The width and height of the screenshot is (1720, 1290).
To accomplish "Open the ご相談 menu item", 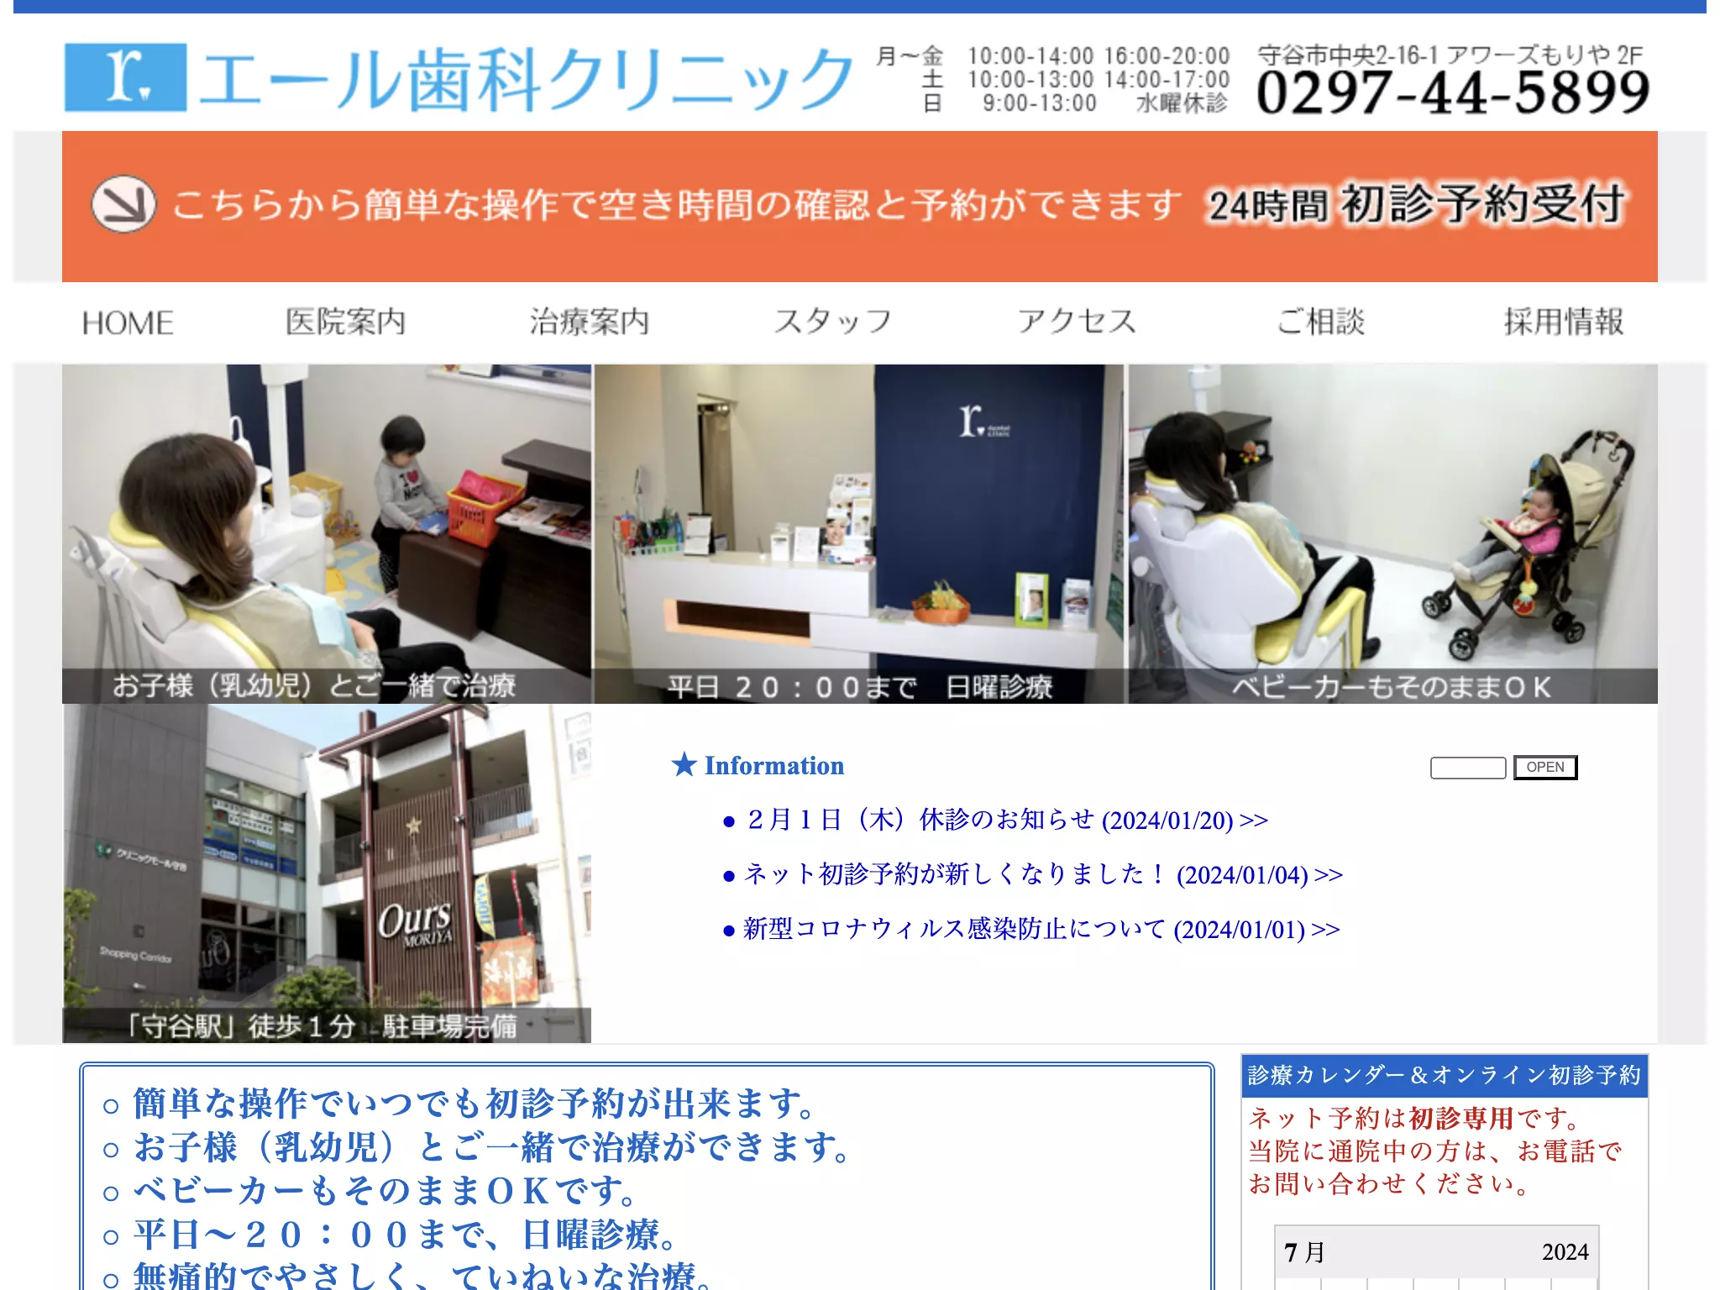I will [1320, 322].
